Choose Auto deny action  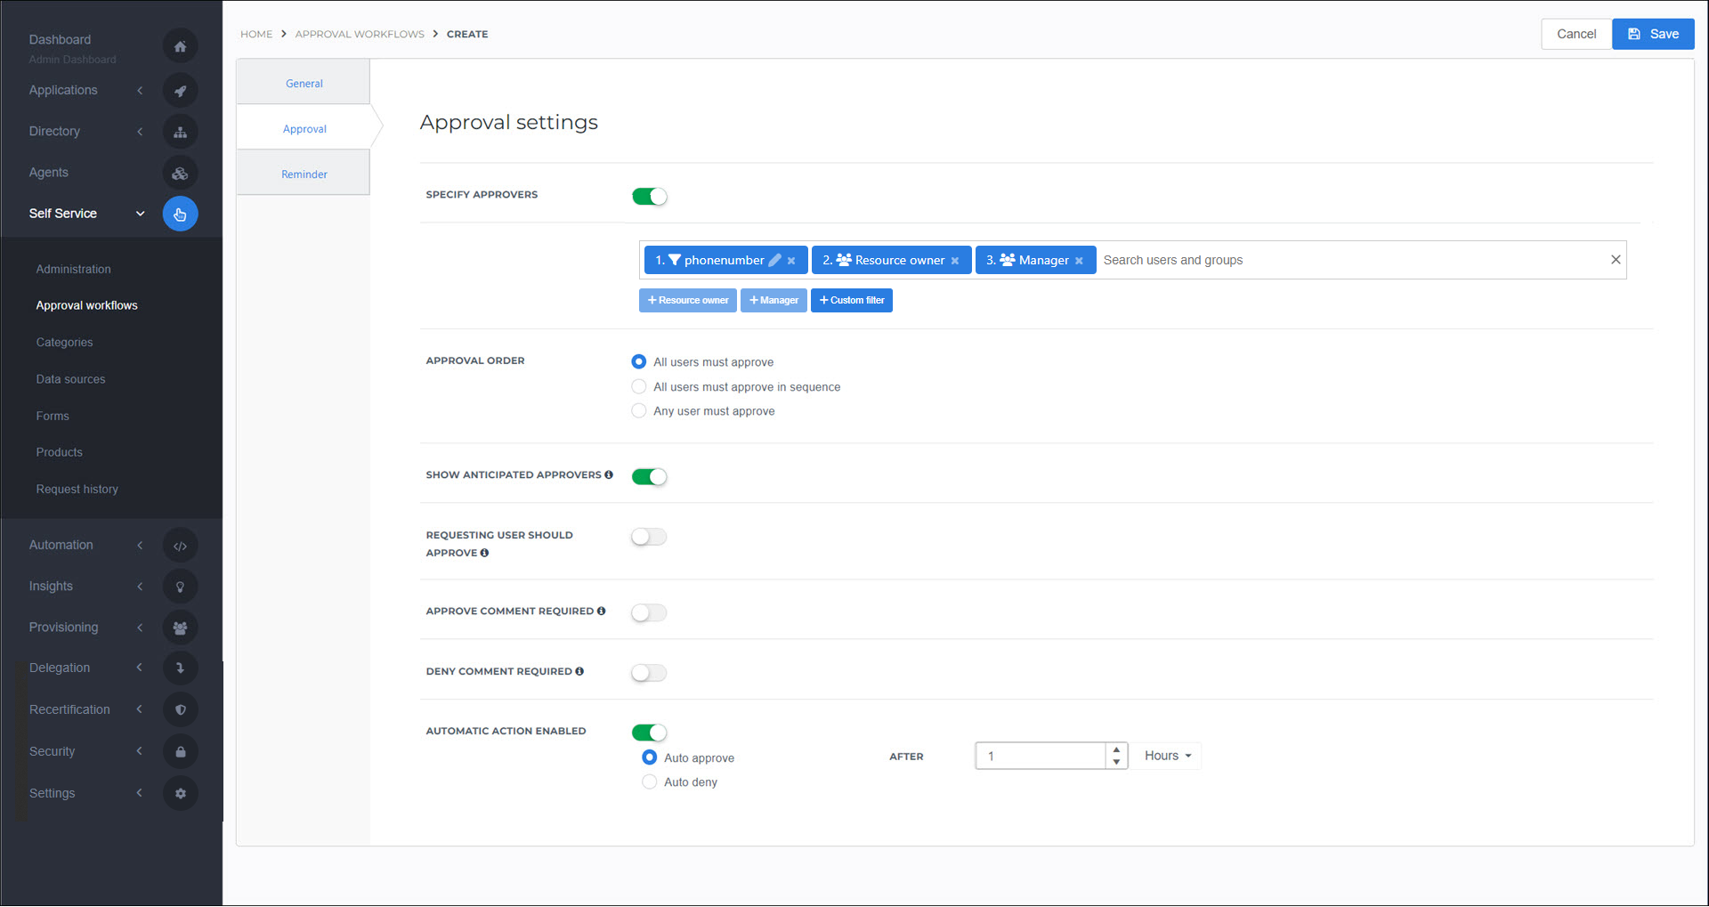649,781
